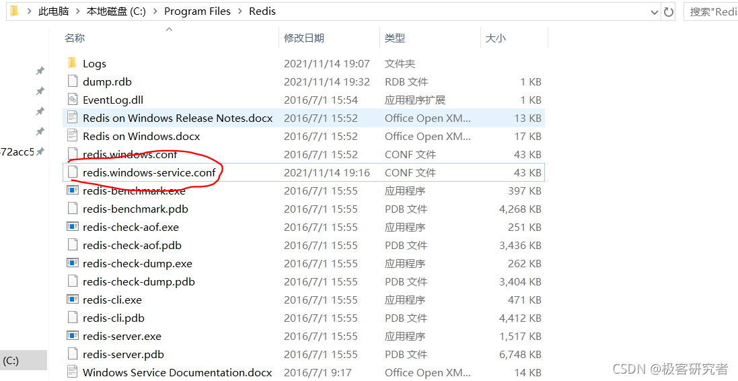Select the redis.windows-service.conf file icon
The image size is (738, 381).
[73, 172]
